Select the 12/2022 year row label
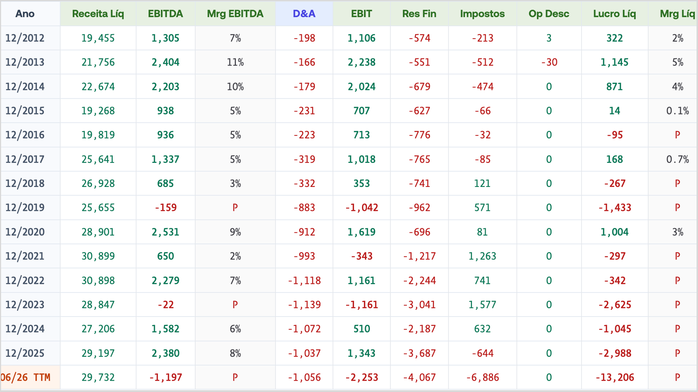Image resolution: width=698 pixels, height=392 pixels. 25,281
